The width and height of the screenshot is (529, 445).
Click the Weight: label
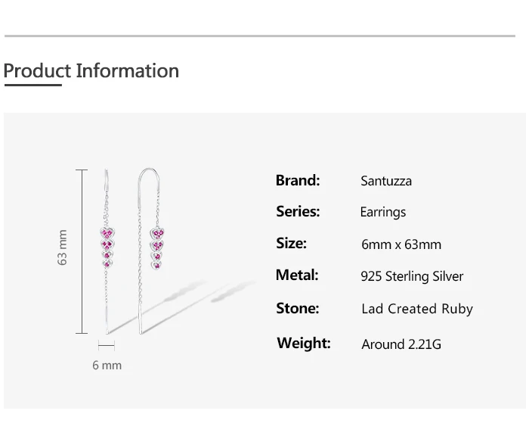click(304, 343)
